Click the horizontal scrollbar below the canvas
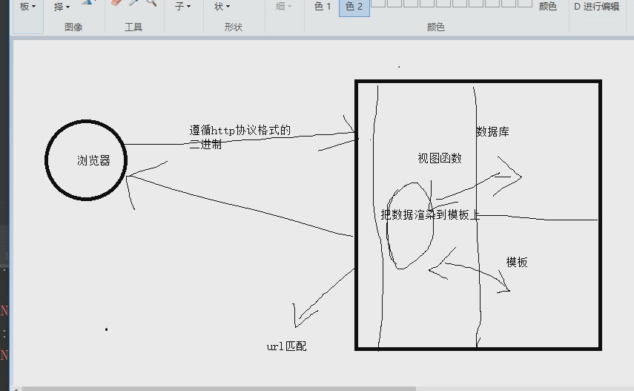The height and width of the screenshot is (391, 634). (218, 389)
